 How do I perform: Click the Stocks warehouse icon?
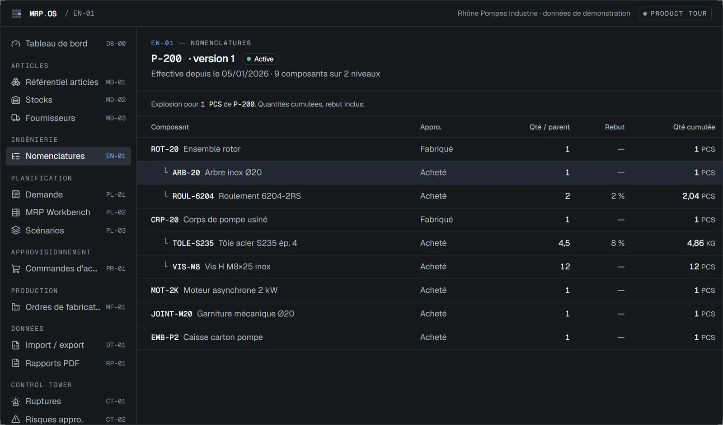[16, 100]
